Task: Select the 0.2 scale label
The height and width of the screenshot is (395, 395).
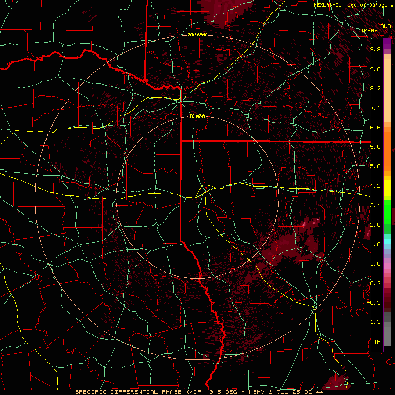Action: click(x=375, y=284)
